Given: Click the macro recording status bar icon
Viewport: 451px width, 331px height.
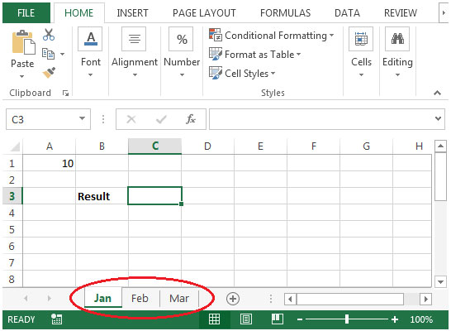Looking at the screenshot, I should pos(56,319).
